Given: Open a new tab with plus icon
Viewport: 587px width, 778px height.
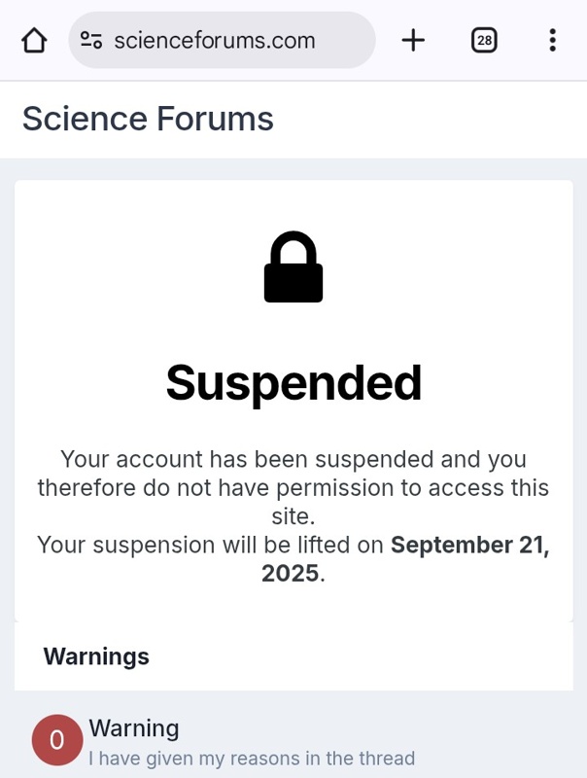Looking at the screenshot, I should coord(413,40).
